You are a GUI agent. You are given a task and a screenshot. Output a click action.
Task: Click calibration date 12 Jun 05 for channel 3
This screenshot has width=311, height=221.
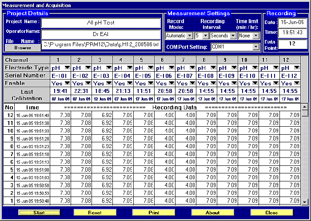tap(102, 99)
